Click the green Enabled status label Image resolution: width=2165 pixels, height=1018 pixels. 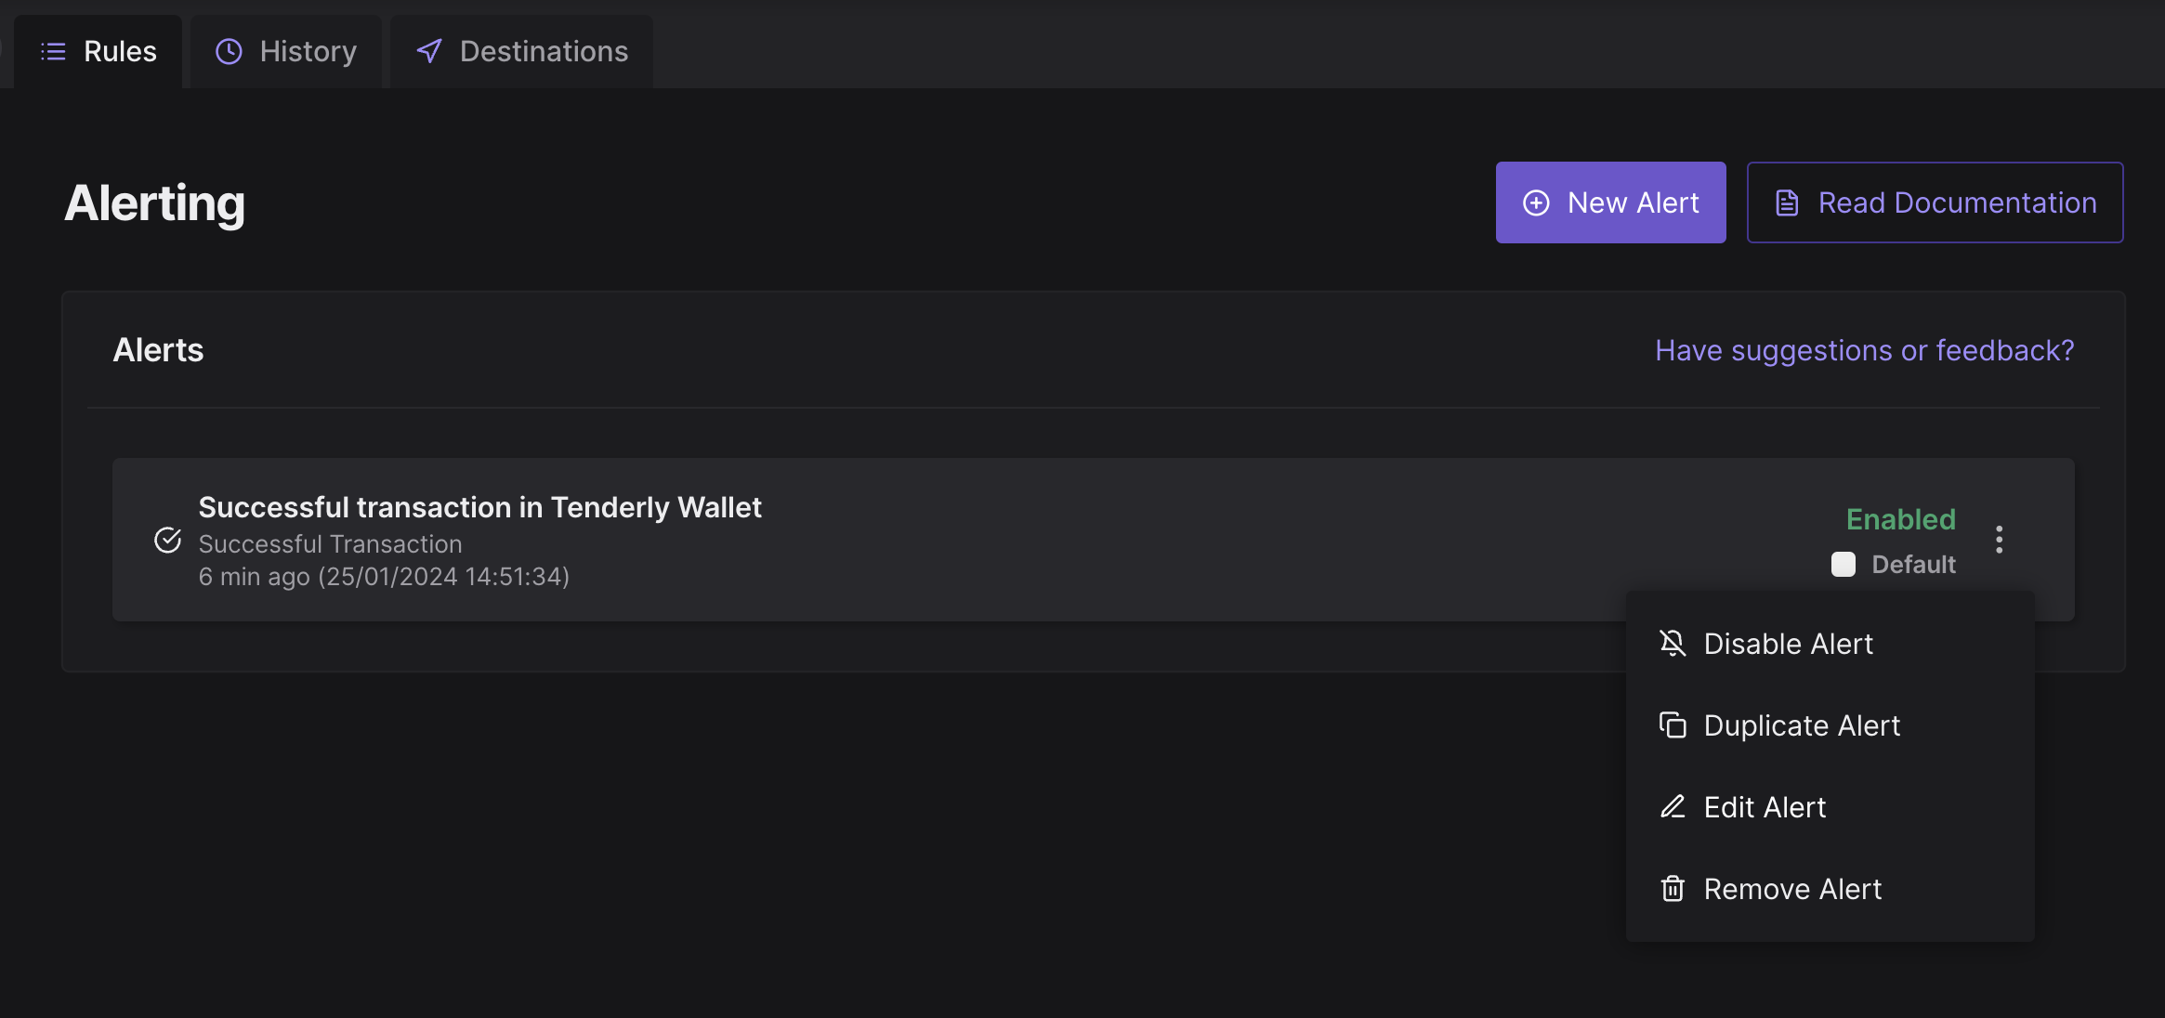click(x=1900, y=519)
